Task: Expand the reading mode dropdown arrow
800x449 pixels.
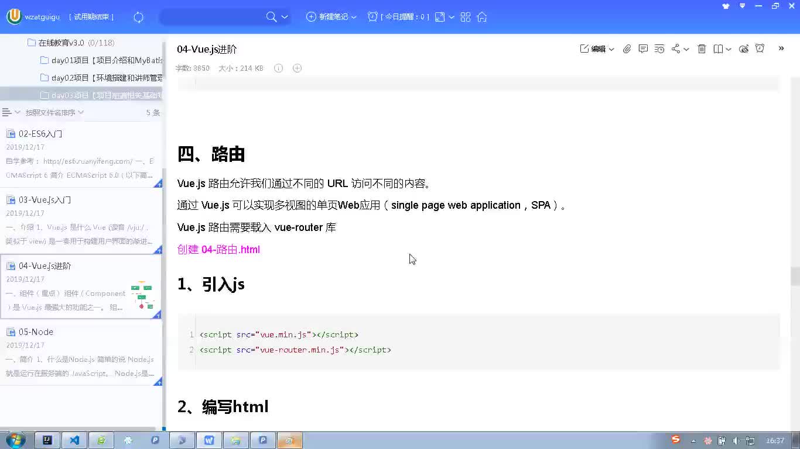Action: 729,50
